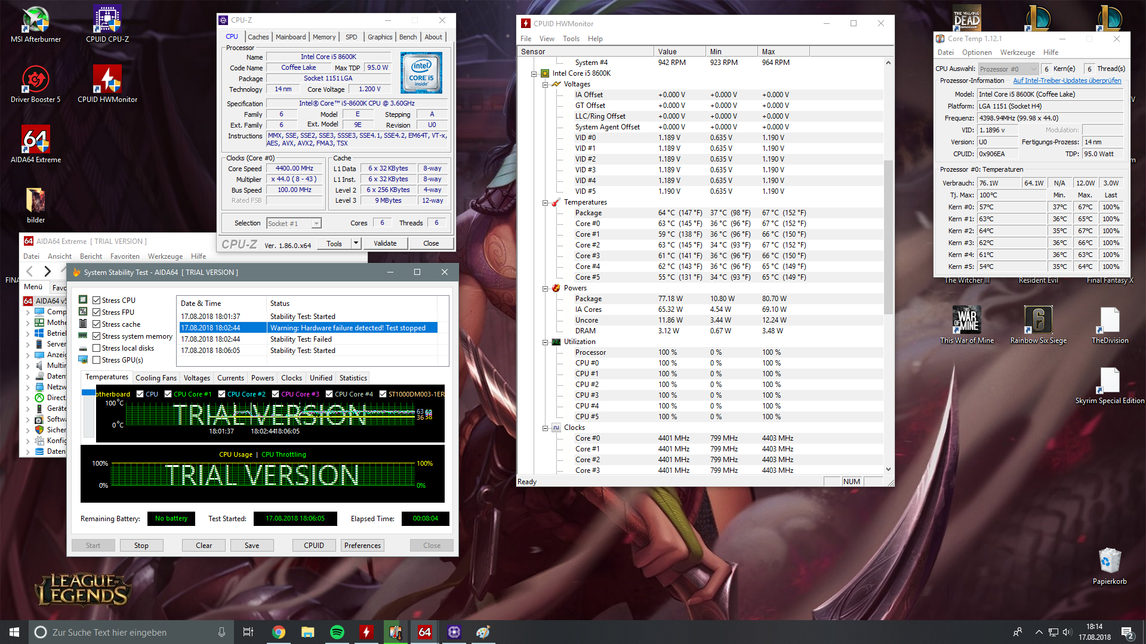Open Spotify from the taskbar

(337, 632)
